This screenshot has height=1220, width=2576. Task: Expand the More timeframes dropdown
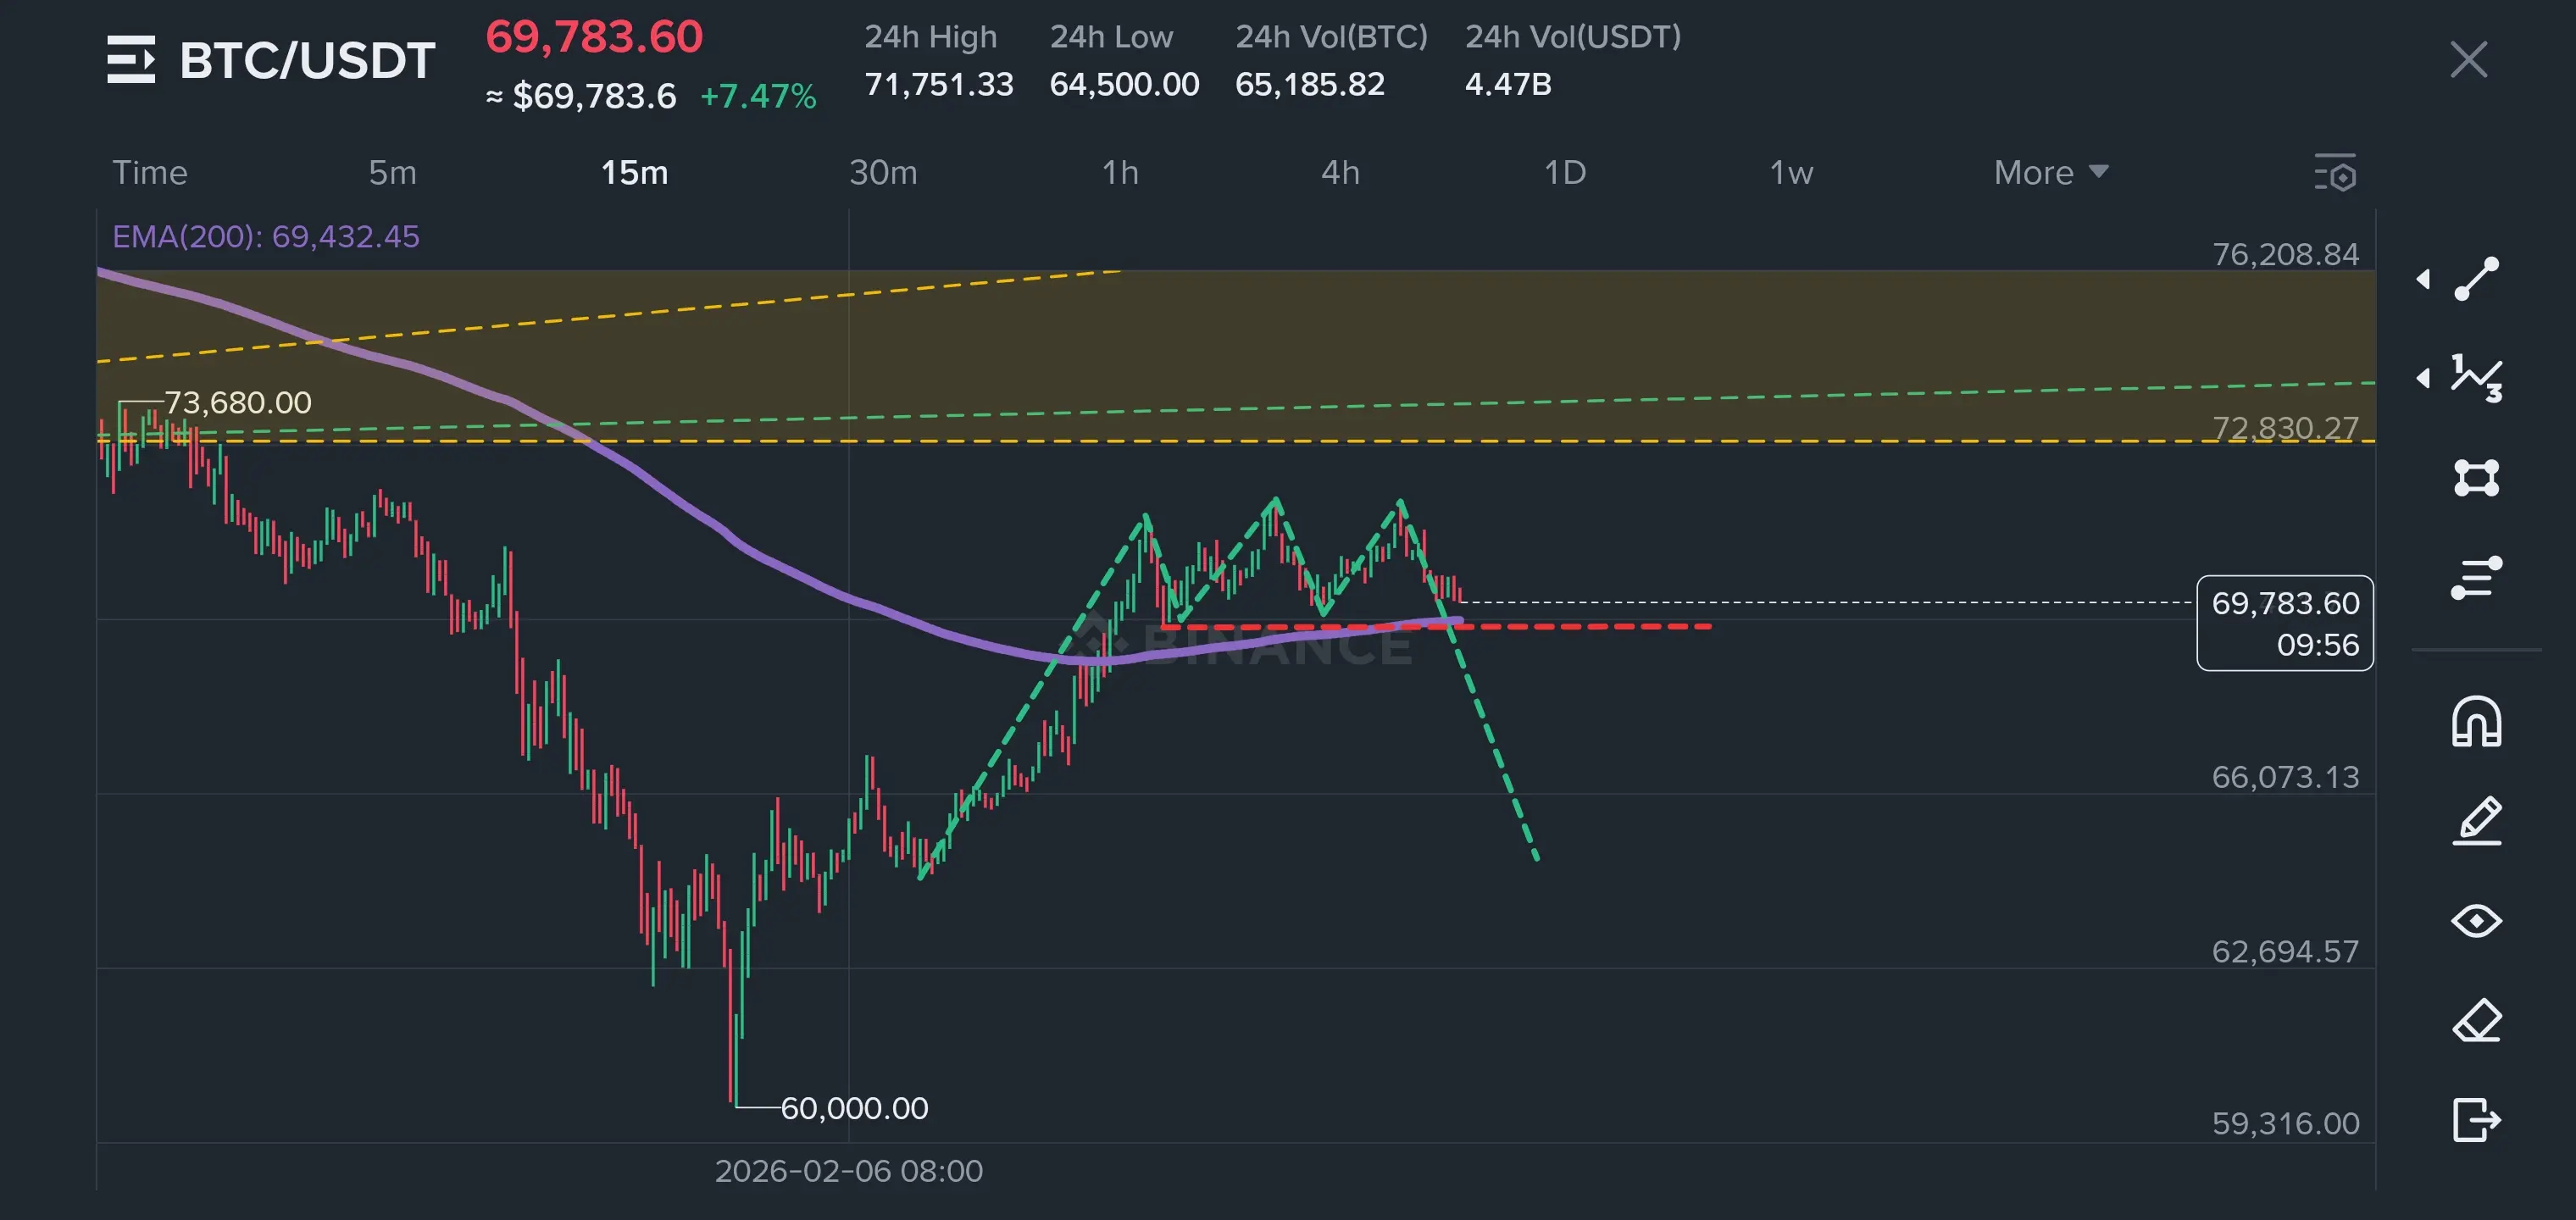click(x=2050, y=173)
